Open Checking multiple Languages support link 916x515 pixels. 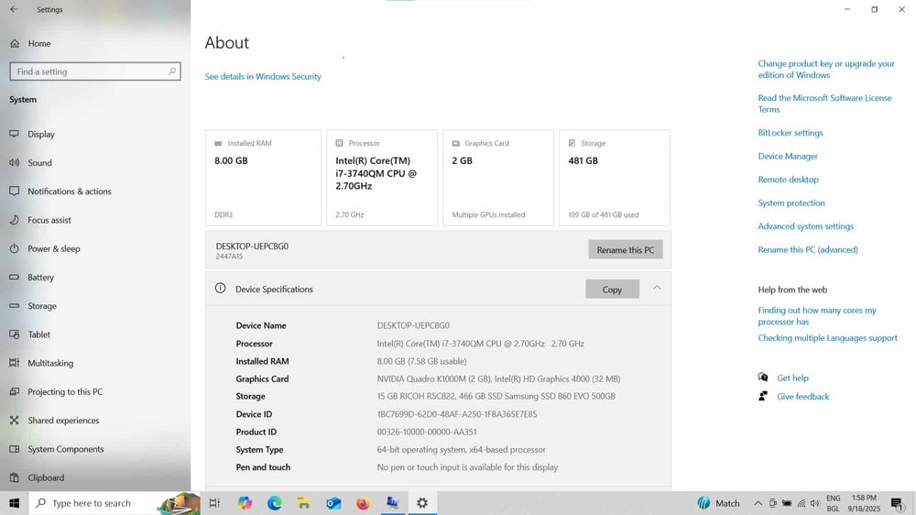tap(827, 338)
